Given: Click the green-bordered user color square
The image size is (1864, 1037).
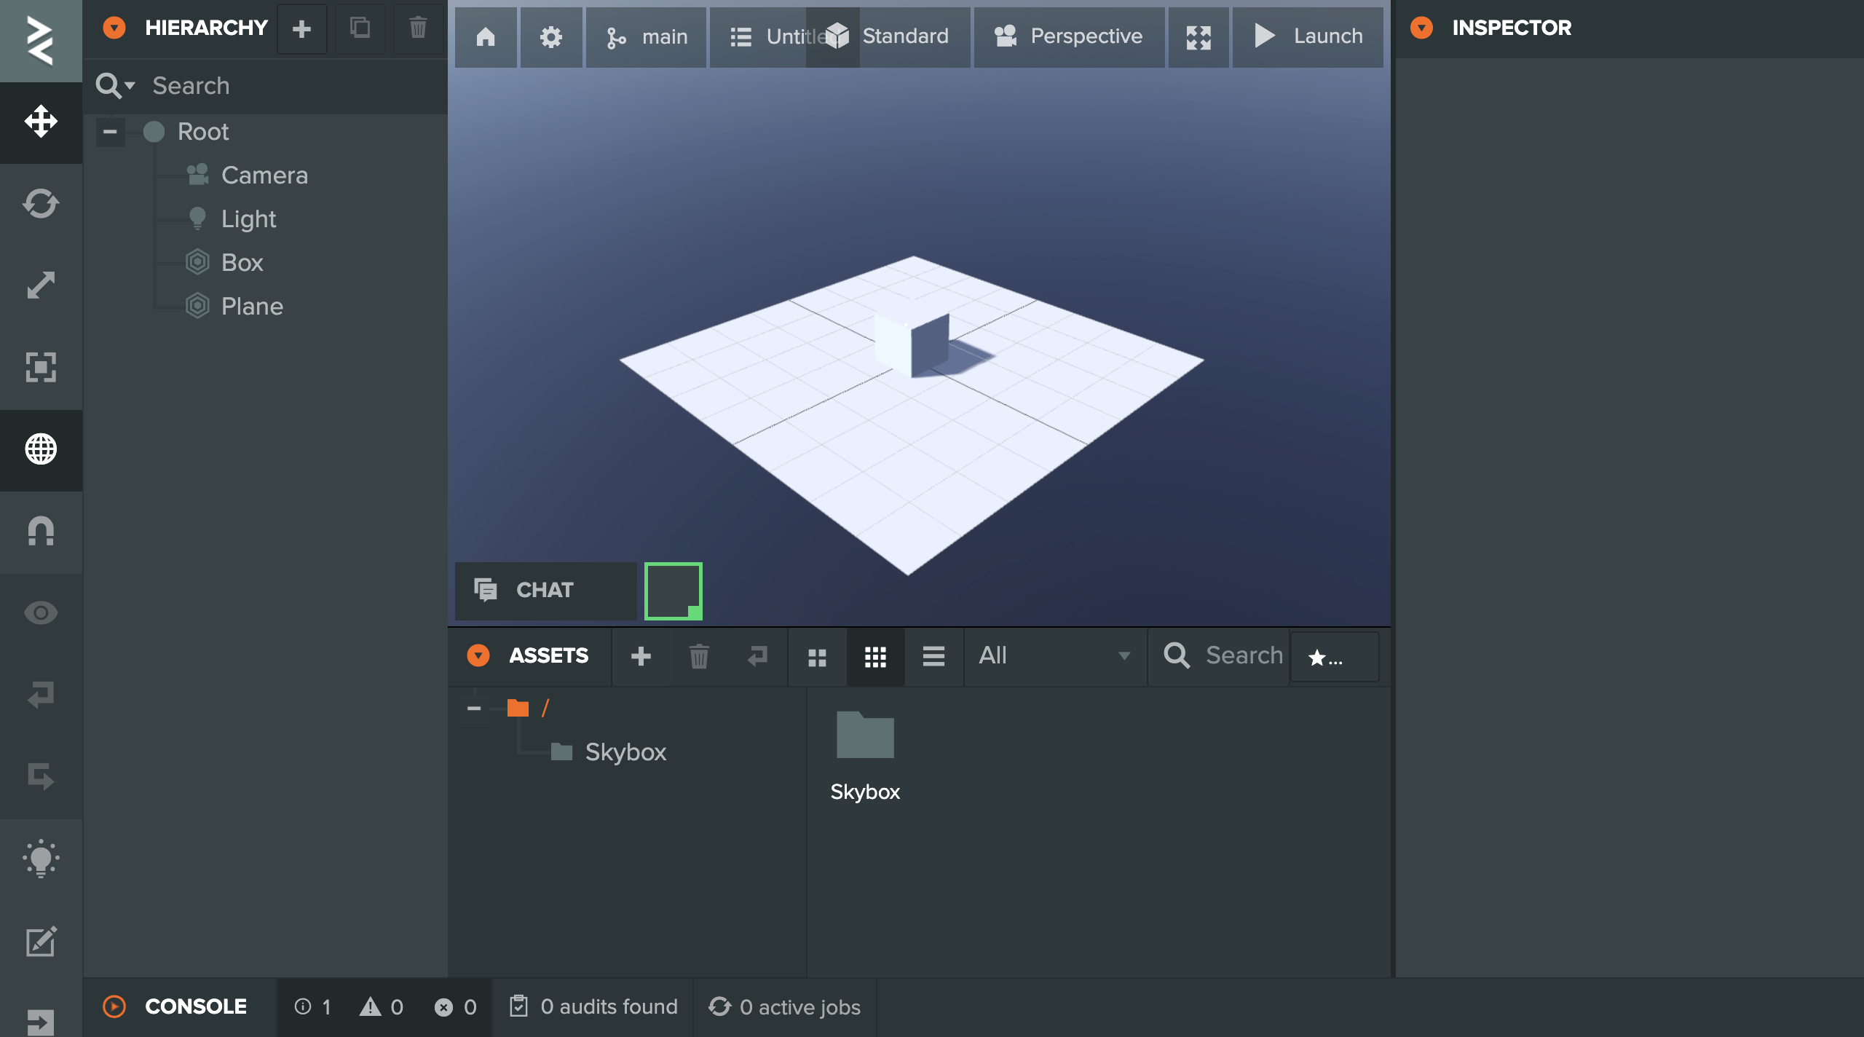Looking at the screenshot, I should [673, 591].
